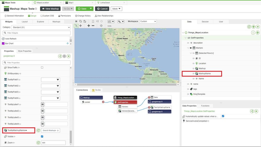
Task: Open the Session tab in data panel
Action: tap(205, 22)
